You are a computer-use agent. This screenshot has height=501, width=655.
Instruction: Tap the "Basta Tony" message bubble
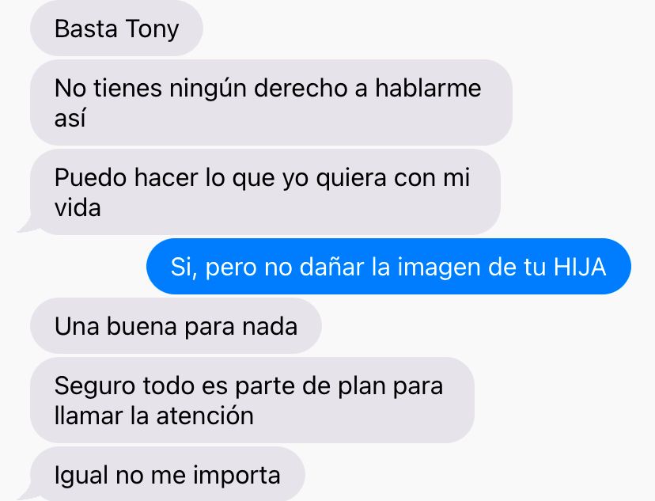click(x=116, y=28)
